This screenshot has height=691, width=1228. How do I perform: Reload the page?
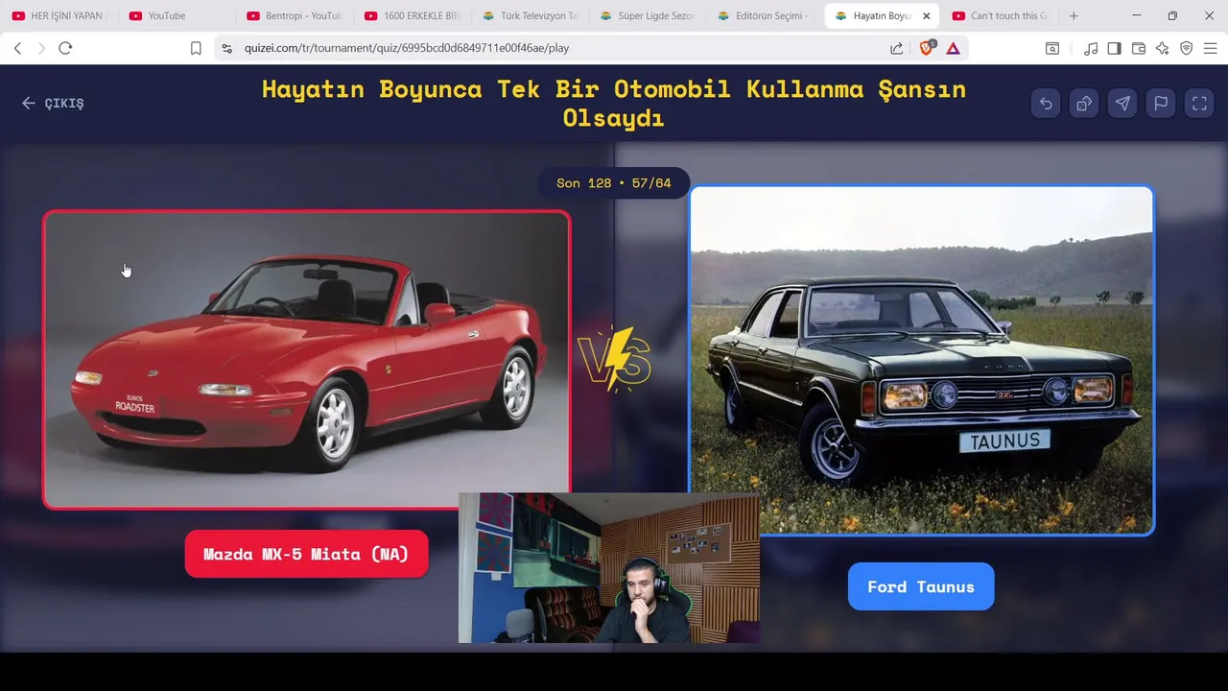(x=65, y=48)
